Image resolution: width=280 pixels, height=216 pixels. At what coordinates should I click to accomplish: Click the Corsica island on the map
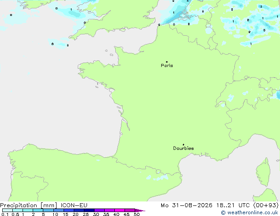[x=263, y=172]
